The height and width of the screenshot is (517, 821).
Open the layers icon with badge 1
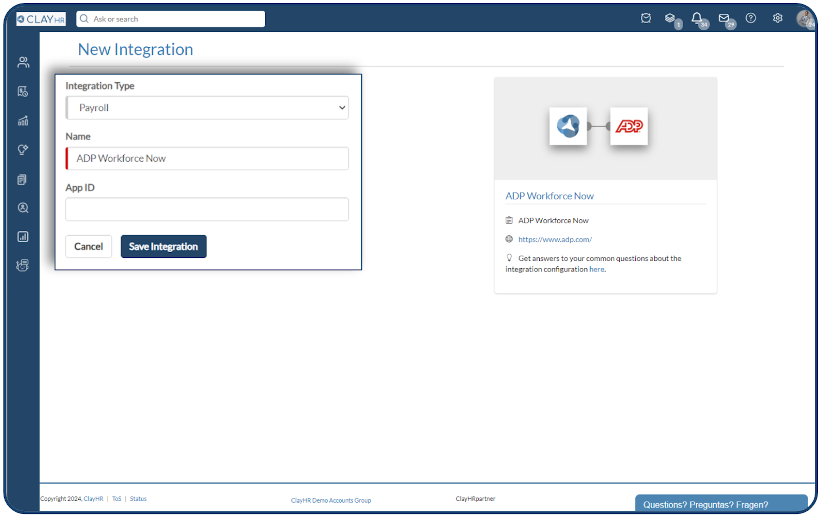click(670, 18)
